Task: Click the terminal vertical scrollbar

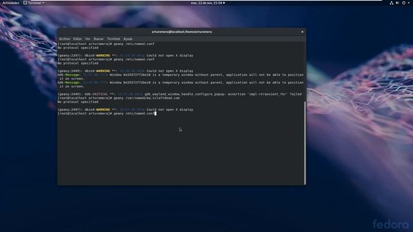Action: click(305, 143)
